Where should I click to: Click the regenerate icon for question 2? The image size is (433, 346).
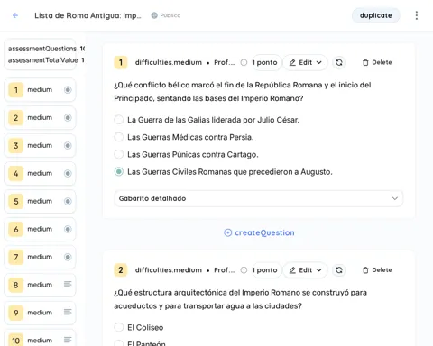pos(339,270)
